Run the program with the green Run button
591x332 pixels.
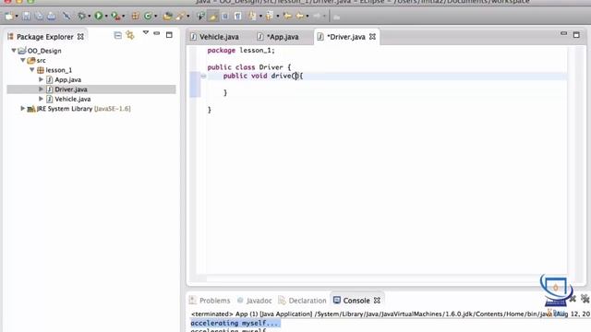pos(99,16)
